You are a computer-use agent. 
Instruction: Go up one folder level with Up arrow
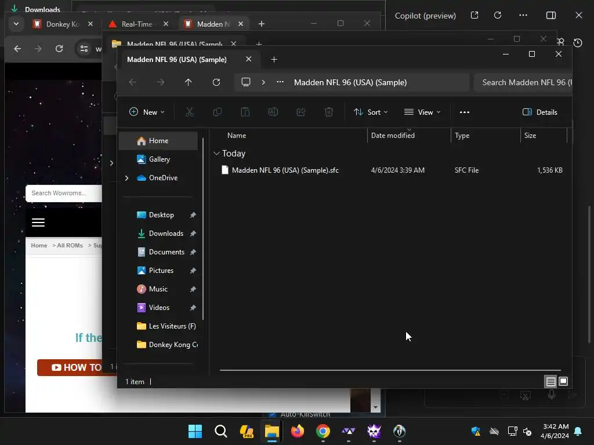[189, 82]
